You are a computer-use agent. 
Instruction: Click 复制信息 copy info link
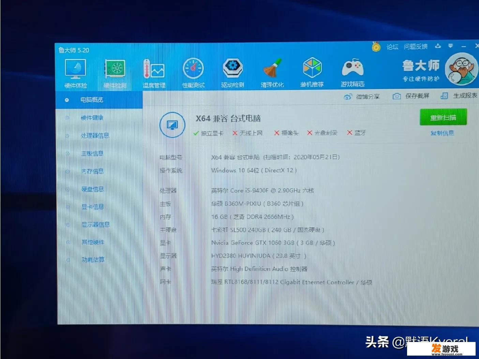tap(442, 133)
